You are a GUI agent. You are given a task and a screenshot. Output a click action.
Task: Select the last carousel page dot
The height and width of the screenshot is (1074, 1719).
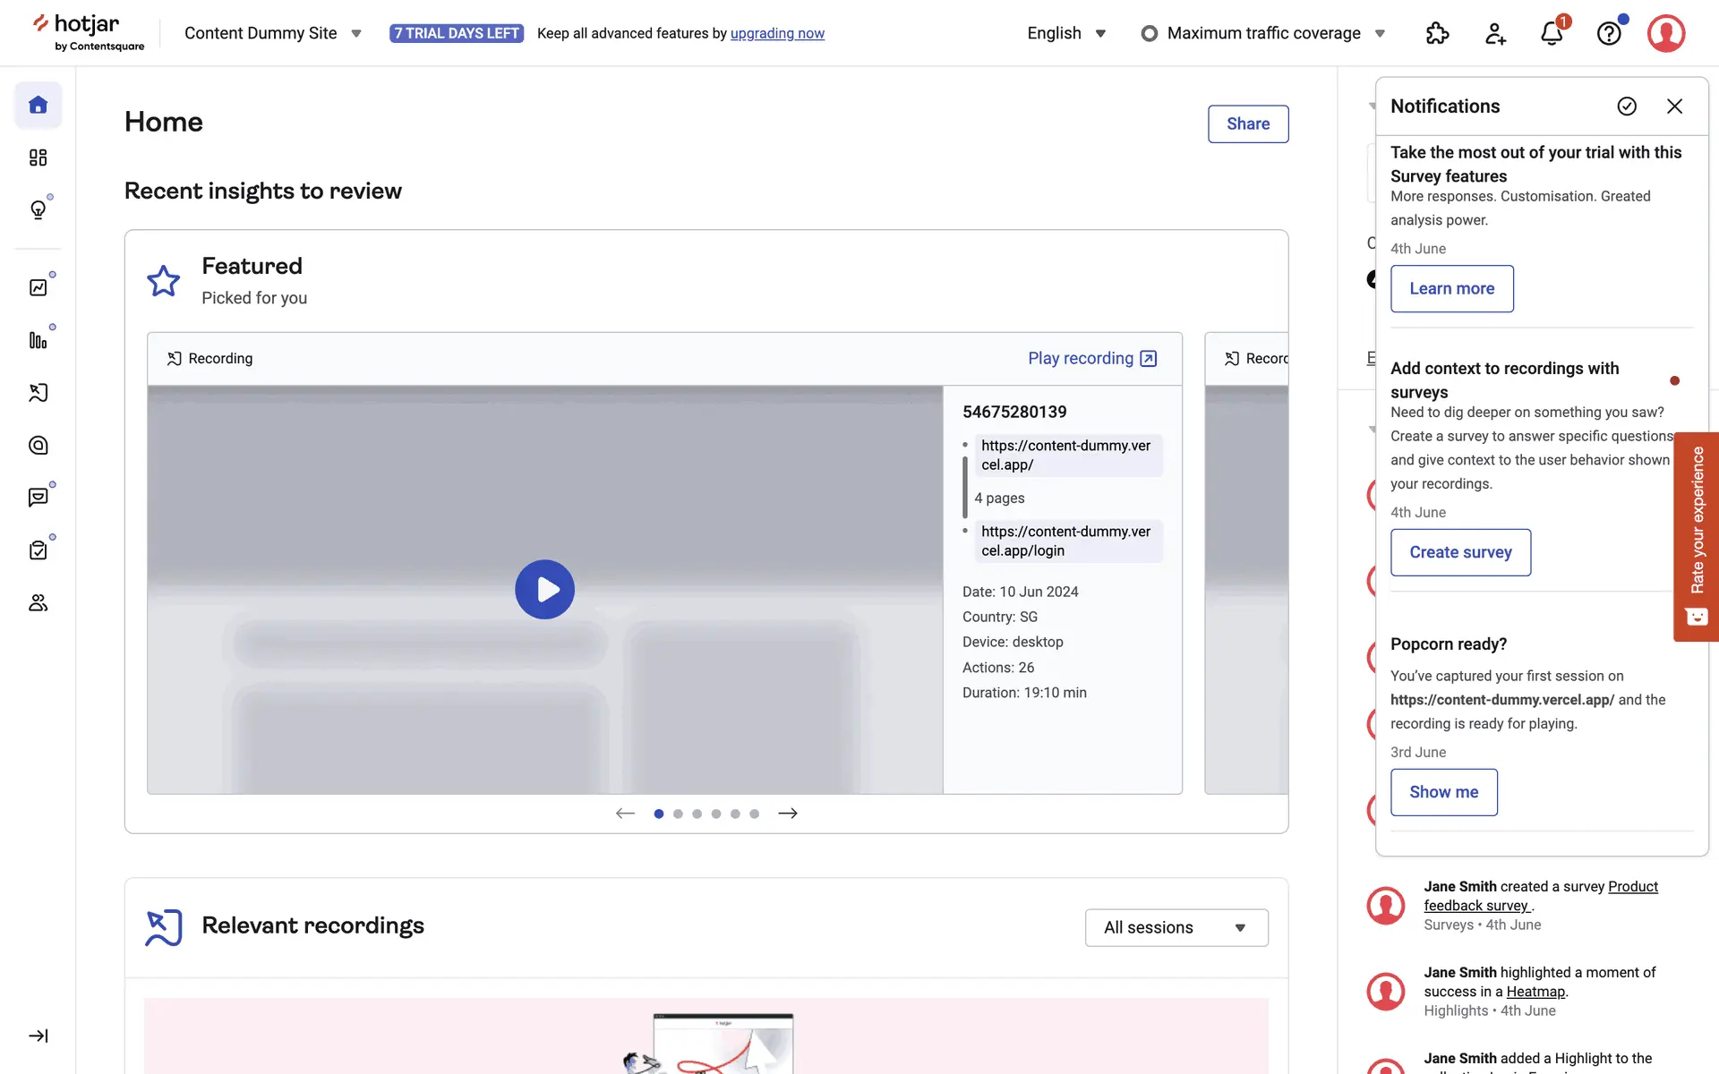click(755, 814)
